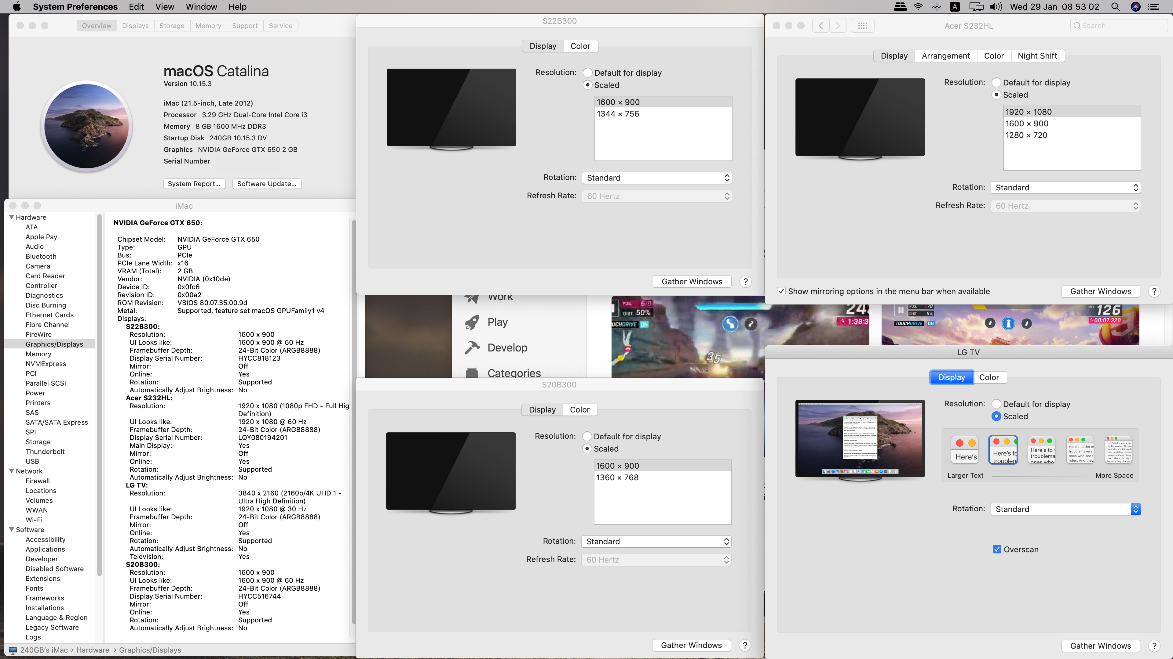The height and width of the screenshot is (659, 1173).
Task: Open the Edit menu
Action: coord(136,6)
